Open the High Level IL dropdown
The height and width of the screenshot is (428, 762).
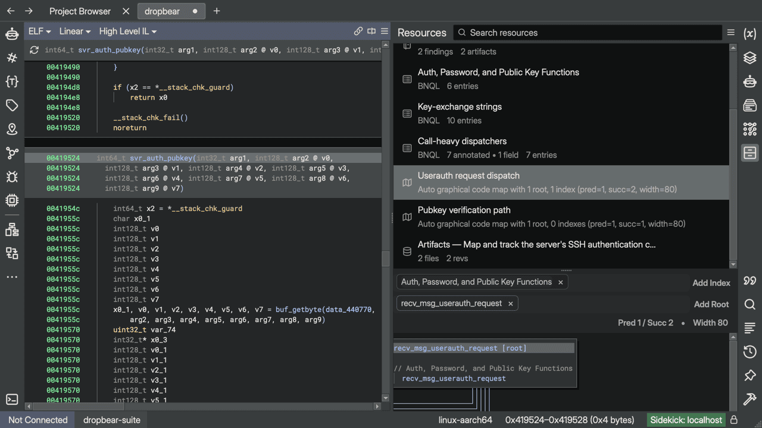[x=128, y=31]
